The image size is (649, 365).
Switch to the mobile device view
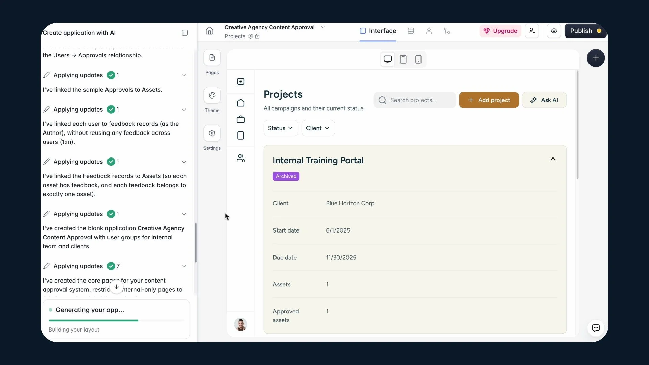[418, 59]
